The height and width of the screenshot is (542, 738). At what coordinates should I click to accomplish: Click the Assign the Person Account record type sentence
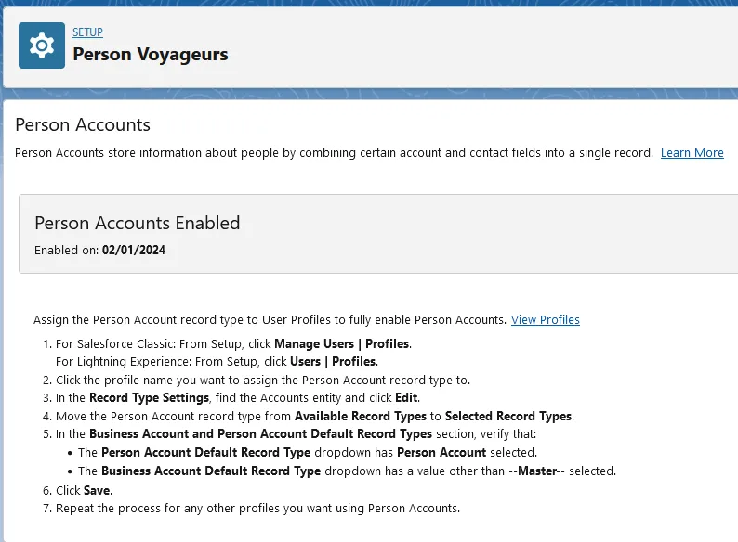click(x=270, y=319)
